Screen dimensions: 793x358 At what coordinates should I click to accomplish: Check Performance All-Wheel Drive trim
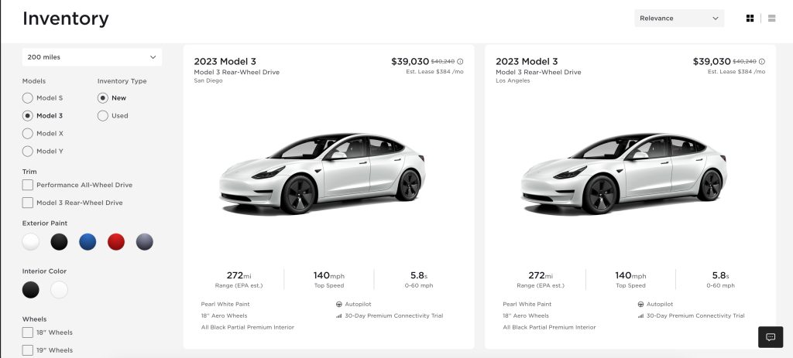pos(28,185)
